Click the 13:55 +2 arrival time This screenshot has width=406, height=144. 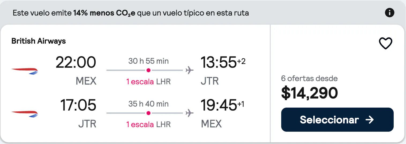pyautogui.click(x=223, y=62)
